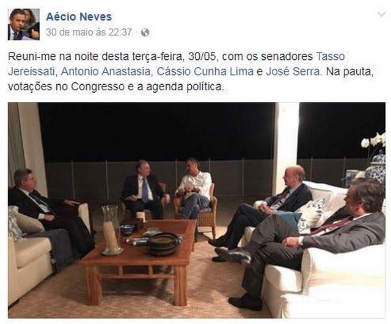The image size is (391, 324).
Task: Open tagged link Tasso Jereissati
Action: pos(177,64)
